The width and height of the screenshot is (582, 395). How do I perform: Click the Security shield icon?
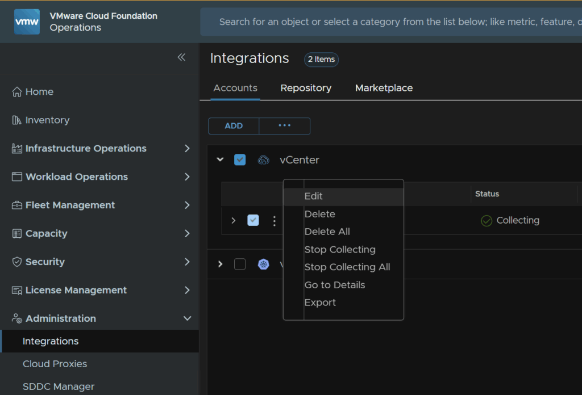pyautogui.click(x=16, y=262)
